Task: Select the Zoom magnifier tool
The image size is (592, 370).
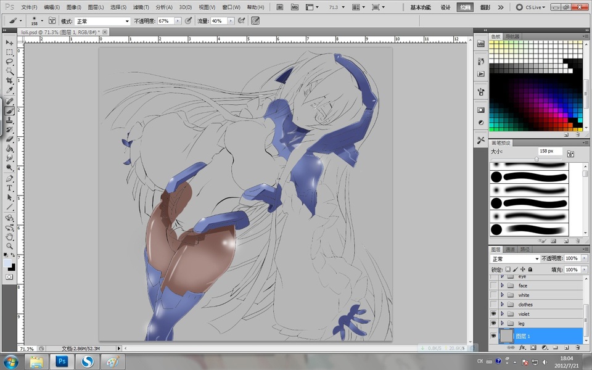Action: 10,246
